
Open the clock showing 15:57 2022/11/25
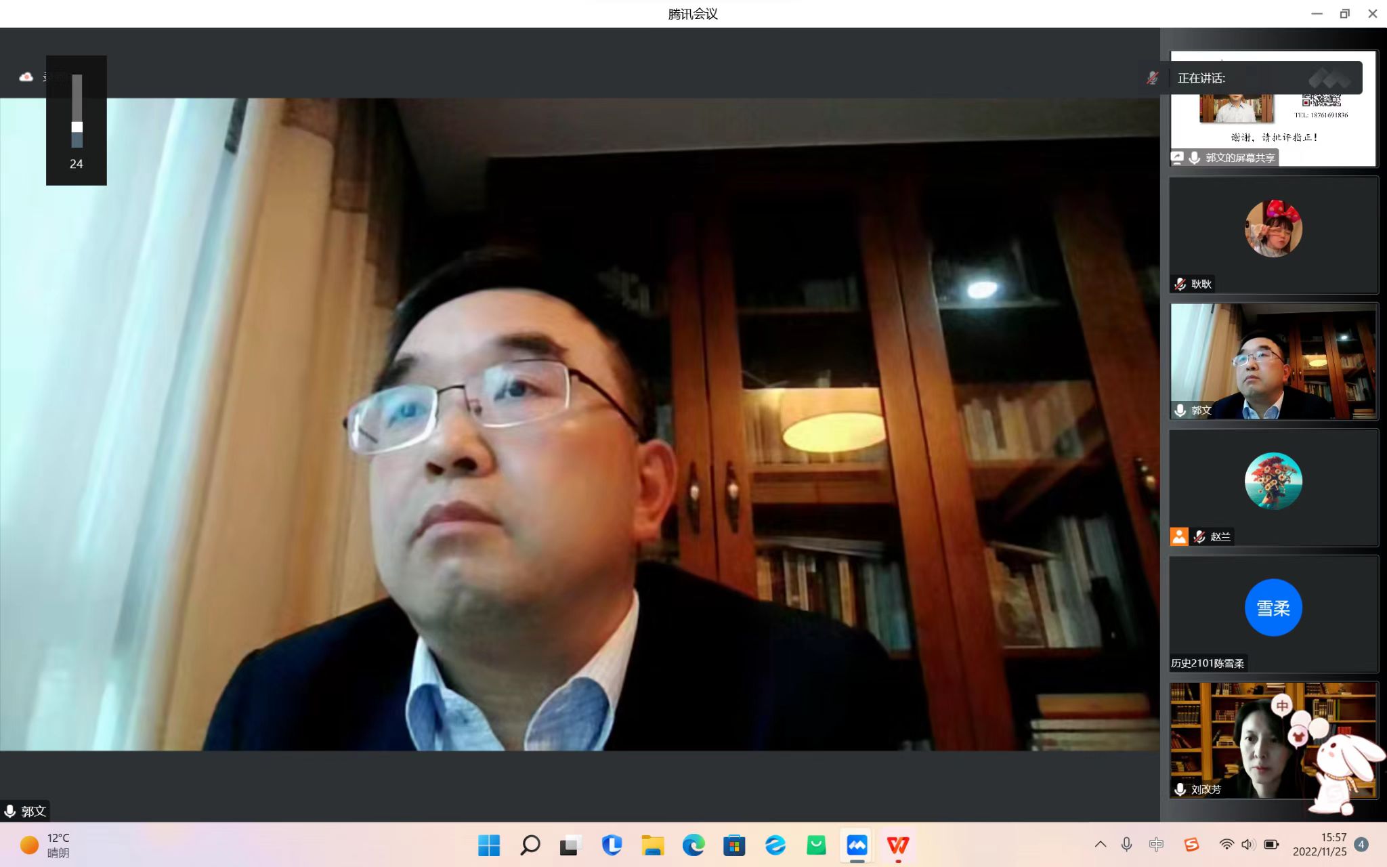point(1320,845)
